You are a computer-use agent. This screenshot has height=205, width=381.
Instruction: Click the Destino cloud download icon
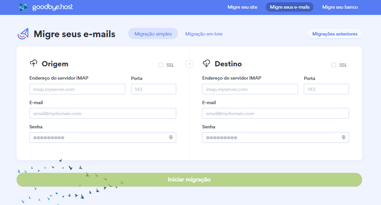click(206, 63)
